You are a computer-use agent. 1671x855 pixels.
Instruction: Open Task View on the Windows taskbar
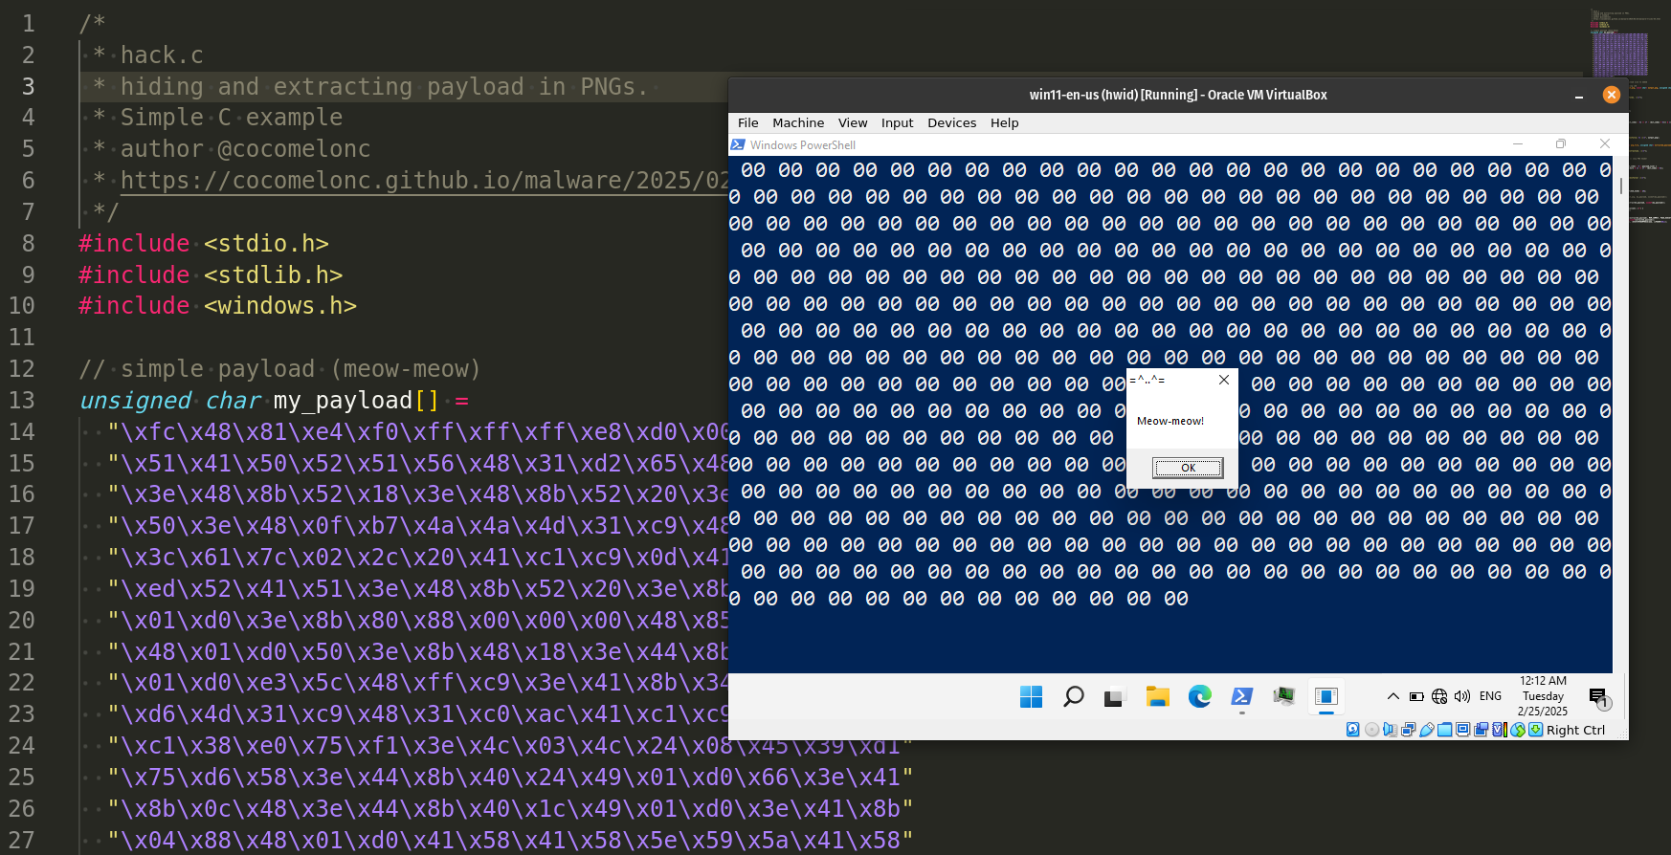click(x=1113, y=698)
